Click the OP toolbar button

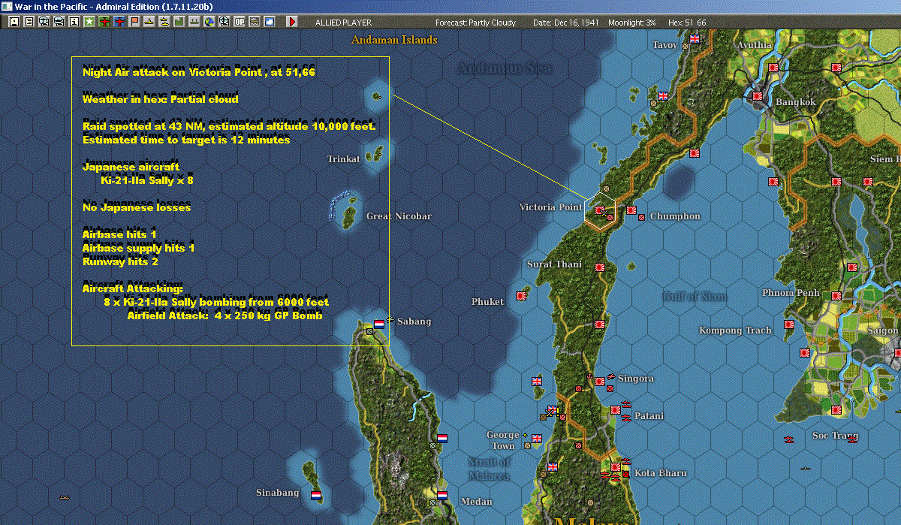coord(240,23)
